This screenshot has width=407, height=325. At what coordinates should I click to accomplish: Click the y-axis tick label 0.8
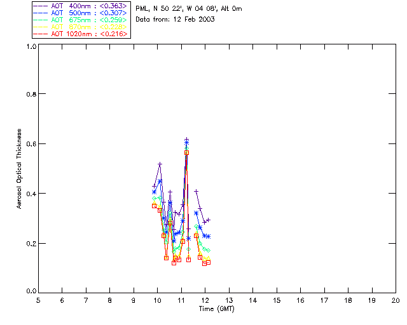[31, 94]
